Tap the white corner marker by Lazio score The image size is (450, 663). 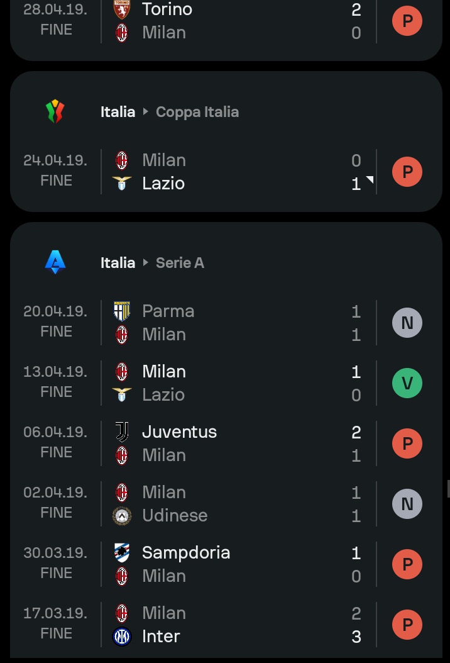point(370,180)
